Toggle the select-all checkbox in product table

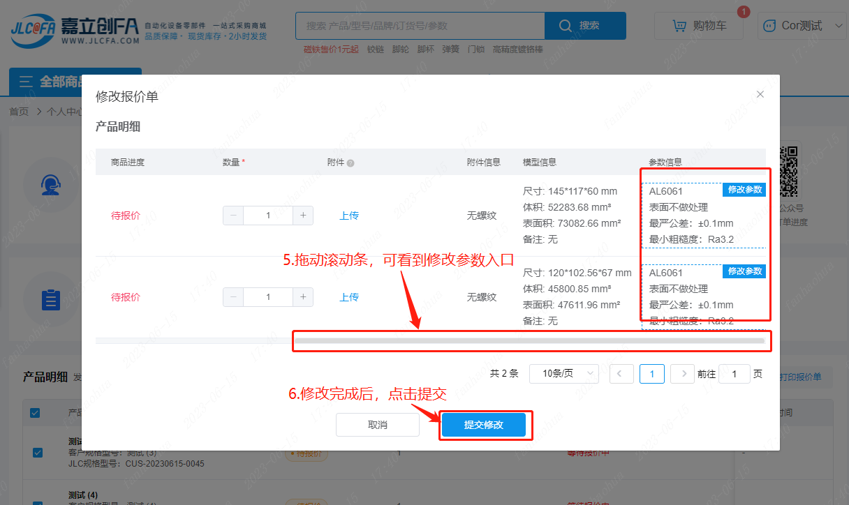pyautogui.click(x=35, y=413)
